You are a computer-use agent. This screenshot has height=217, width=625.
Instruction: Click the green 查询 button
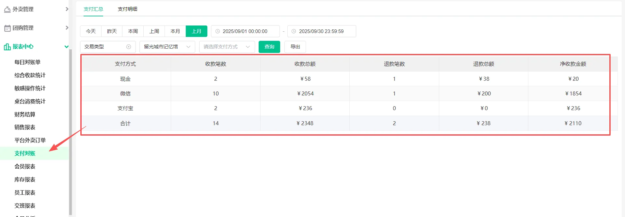coord(269,47)
